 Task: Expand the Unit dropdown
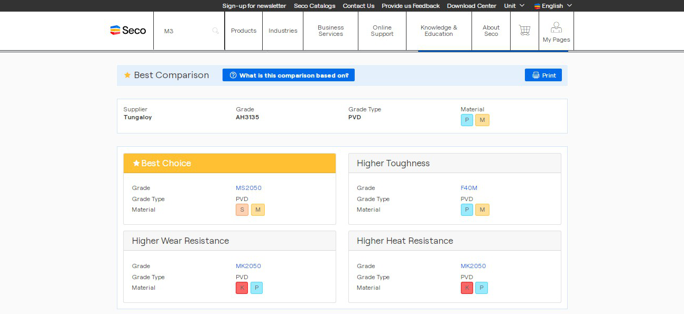tap(514, 6)
